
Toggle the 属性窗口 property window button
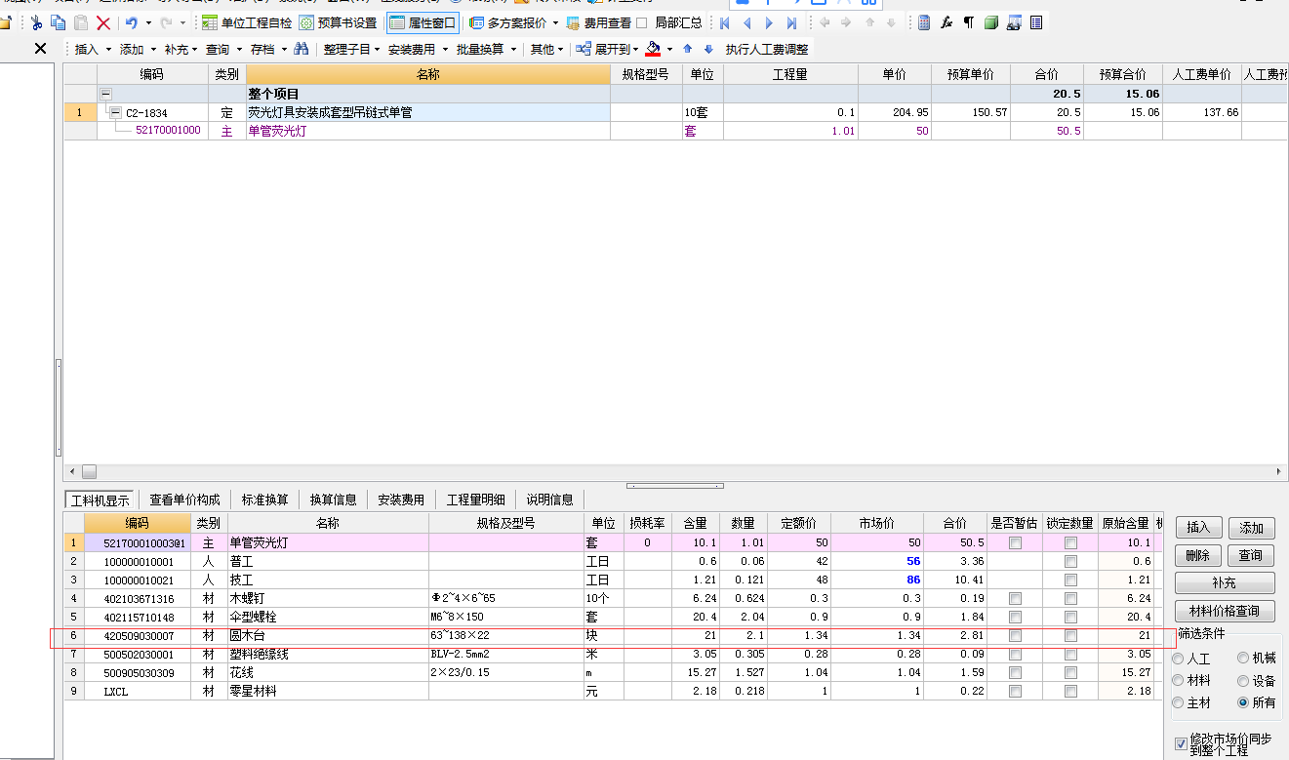[423, 22]
